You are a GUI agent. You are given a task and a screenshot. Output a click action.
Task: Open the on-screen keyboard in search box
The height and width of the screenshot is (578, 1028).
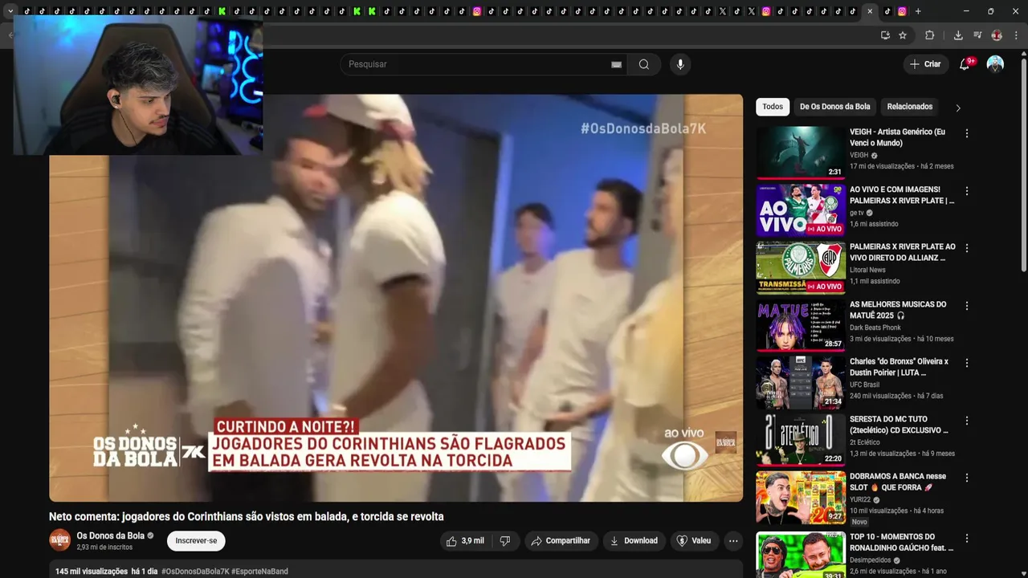point(616,64)
